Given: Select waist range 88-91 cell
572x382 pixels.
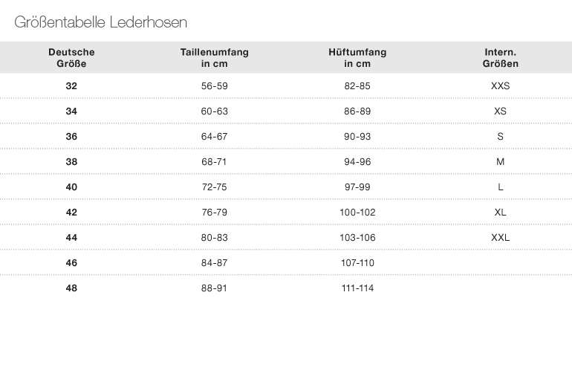Looking at the screenshot, I should point(214,288).
